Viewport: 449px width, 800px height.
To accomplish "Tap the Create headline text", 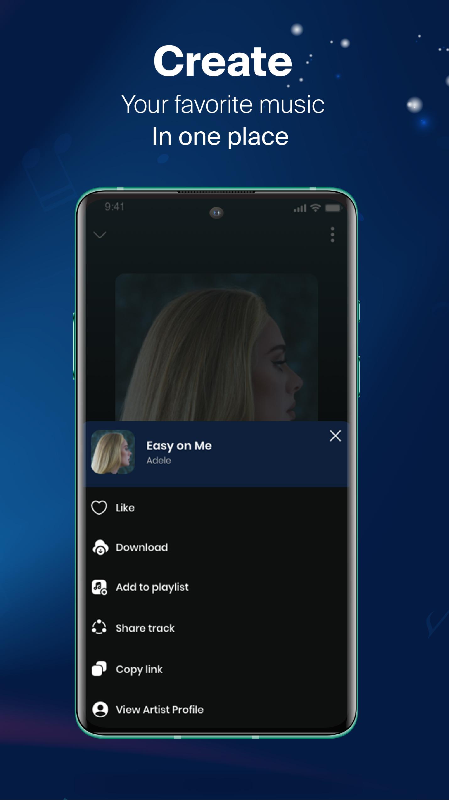I will tap(223, 61).
